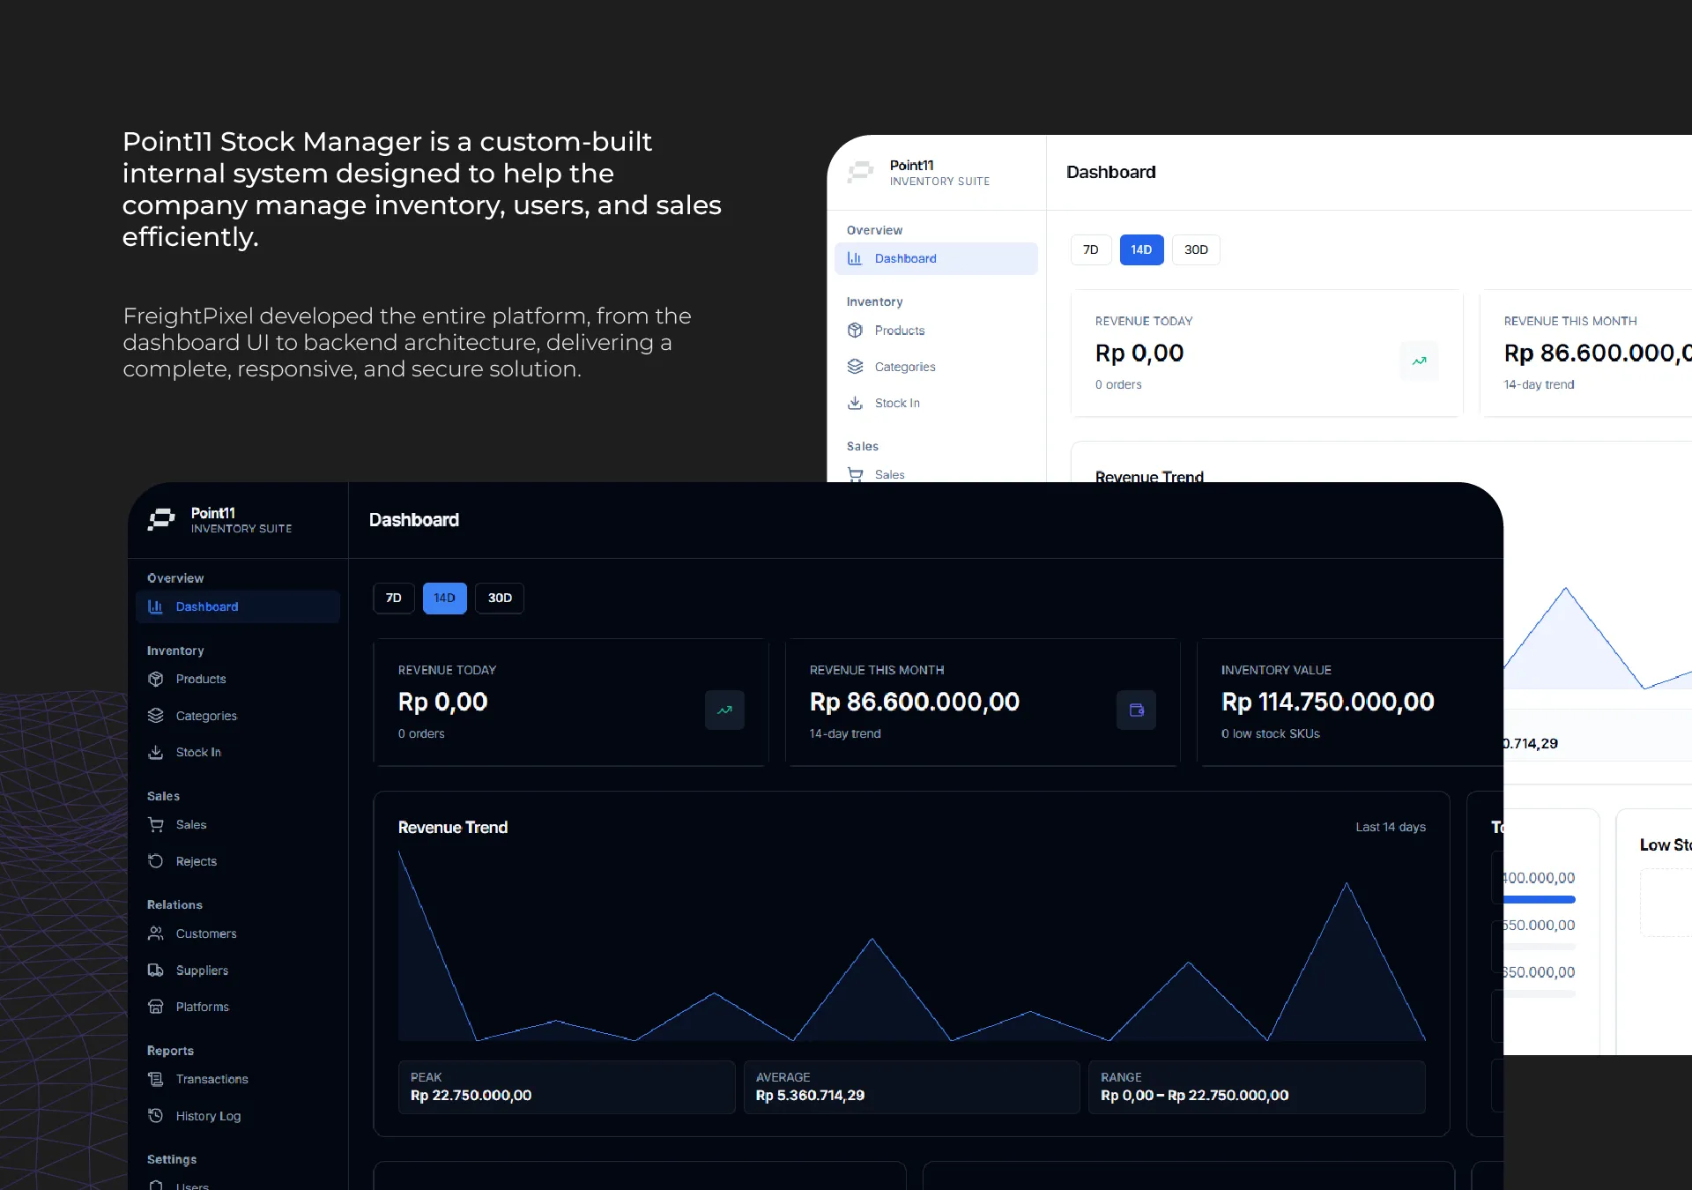Open Rejects label in dark sidebar
Image resolution: width=1692 pixels, height=1190 pixels.
[197, 861]
